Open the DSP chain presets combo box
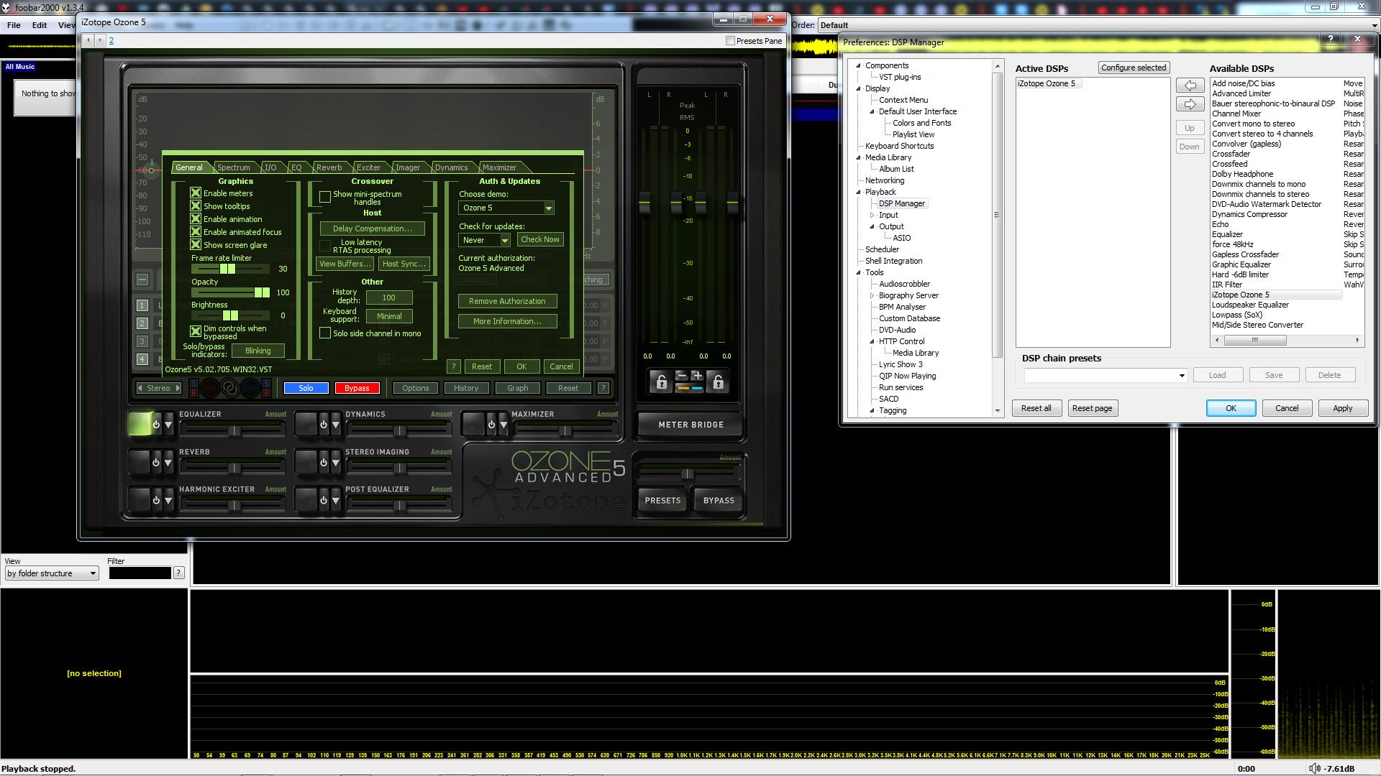Image resolution: width=1381 pixels, height=776 pixels. point(1181,375)
